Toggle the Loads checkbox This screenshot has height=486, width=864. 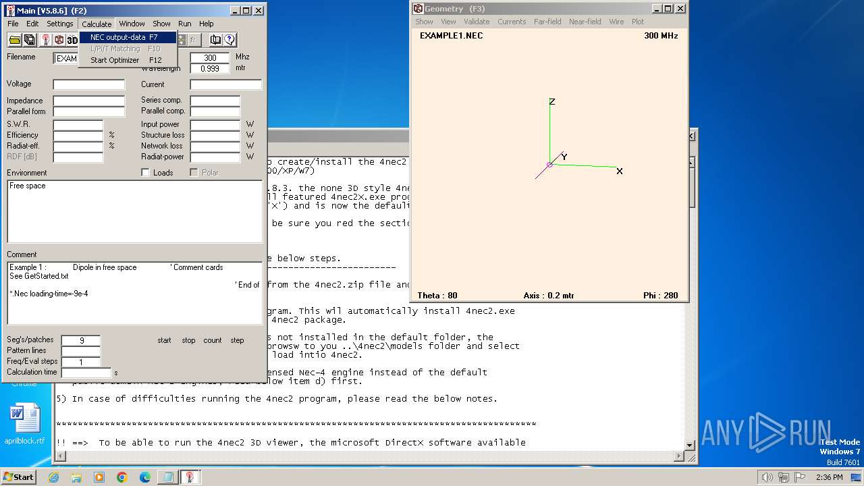(145, 173)
